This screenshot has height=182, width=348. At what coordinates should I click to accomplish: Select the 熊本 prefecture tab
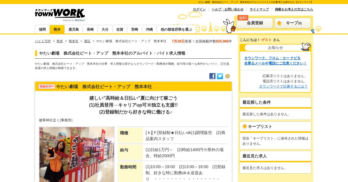click(57, 29)
